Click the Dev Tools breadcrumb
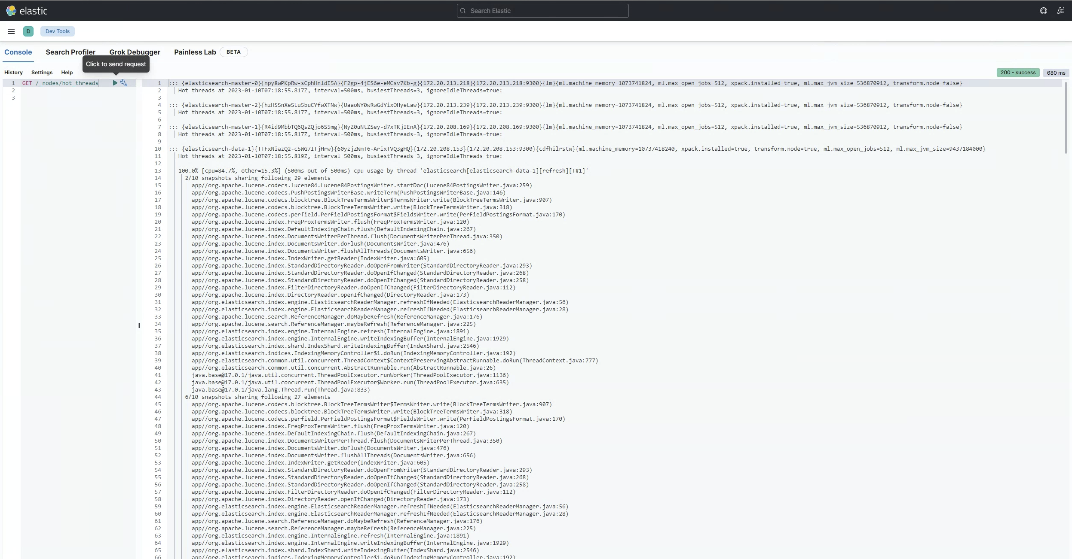Screen dimensions: 1072x559 click(x=57, y=31)
